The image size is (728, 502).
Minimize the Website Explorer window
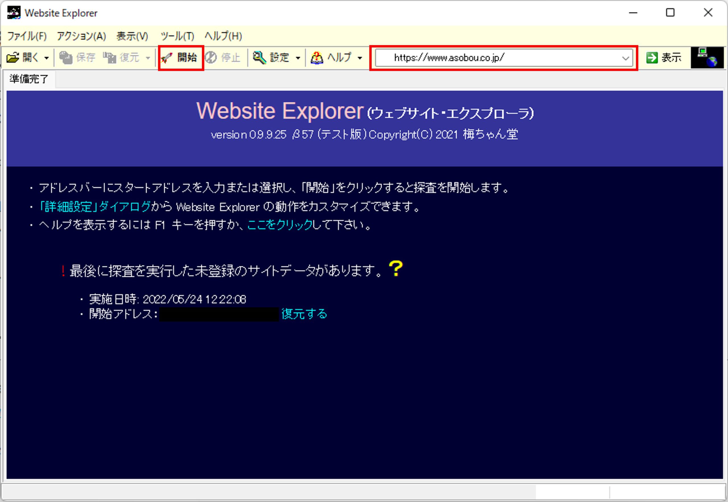pyautogui.click(x=633, y=13)
